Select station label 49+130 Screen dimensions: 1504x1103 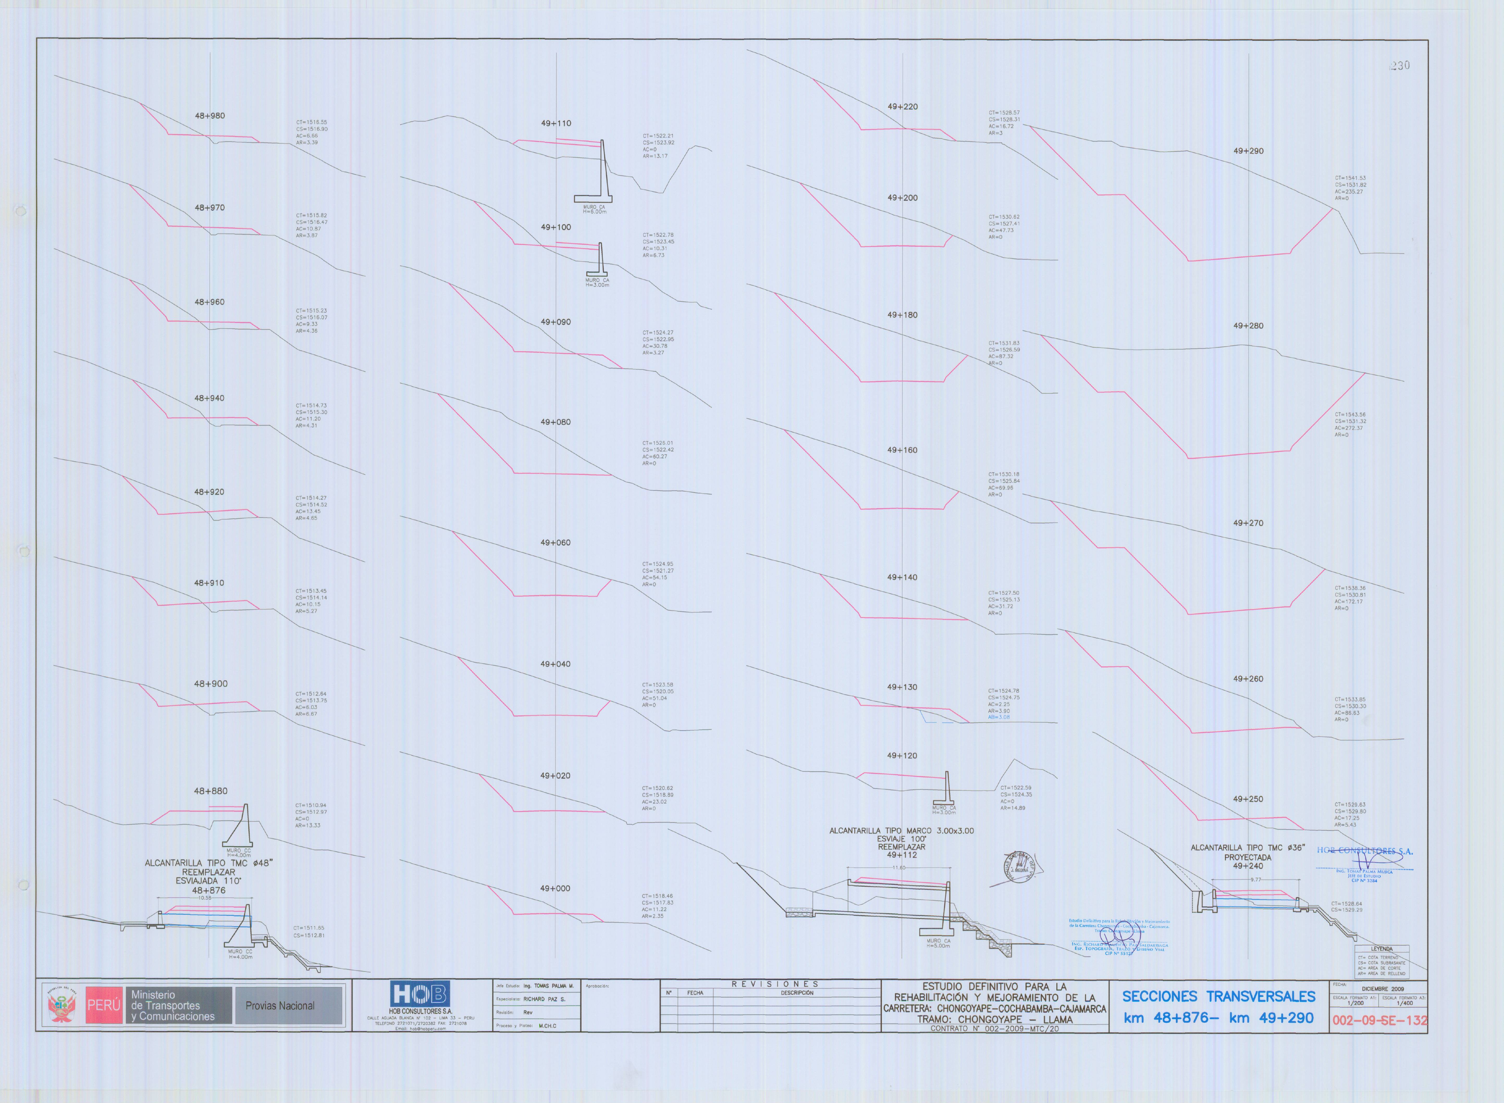902,687
